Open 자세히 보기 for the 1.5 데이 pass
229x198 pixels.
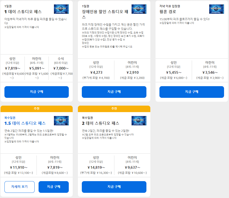coord(19,187)
